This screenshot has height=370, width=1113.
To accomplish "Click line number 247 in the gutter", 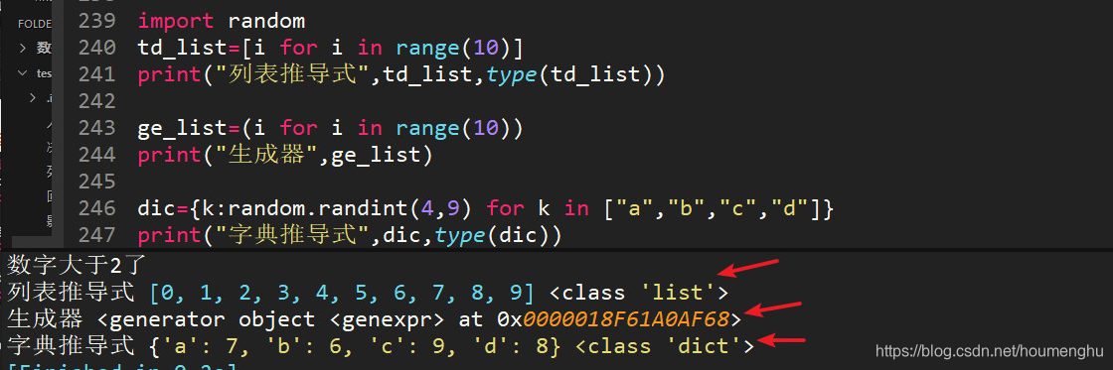I will pos(96,235).
